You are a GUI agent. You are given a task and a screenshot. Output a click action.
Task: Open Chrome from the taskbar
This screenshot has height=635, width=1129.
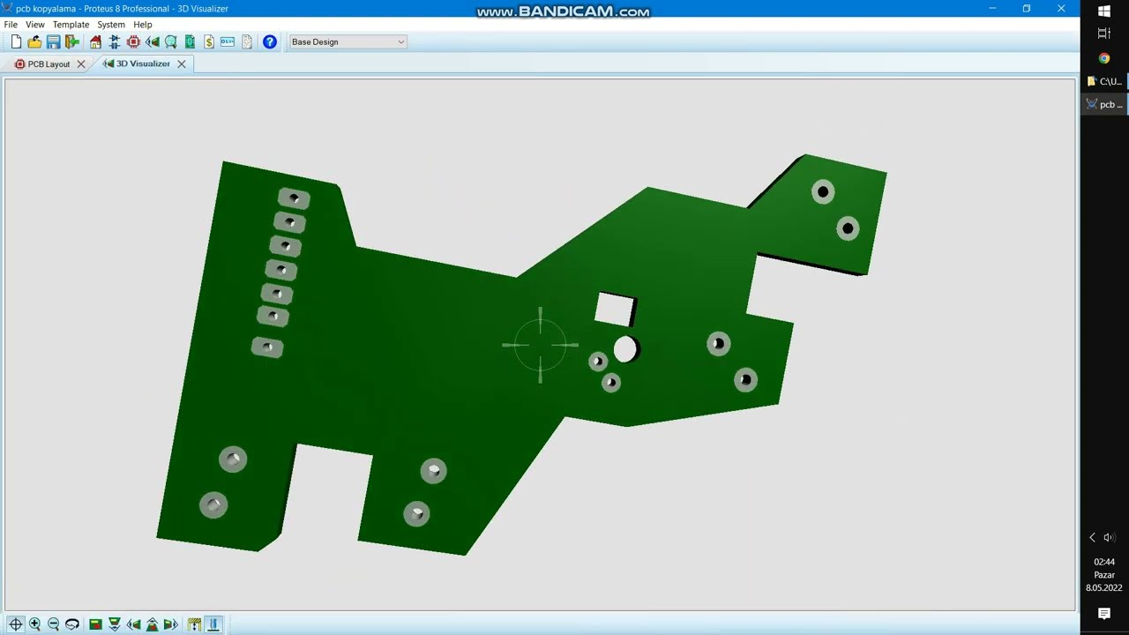coord(1104,58)
